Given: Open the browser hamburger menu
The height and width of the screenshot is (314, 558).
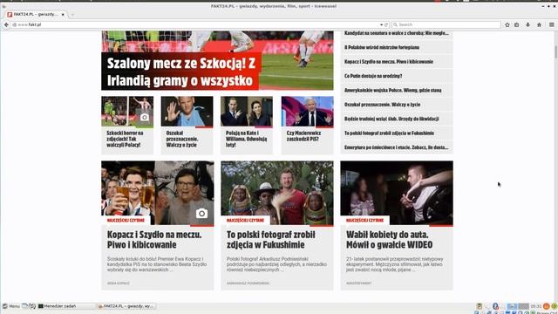Looking at the screenshot, I should coord(551,24).
